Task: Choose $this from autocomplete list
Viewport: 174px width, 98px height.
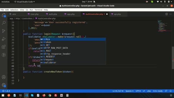Action: [73, 39]
